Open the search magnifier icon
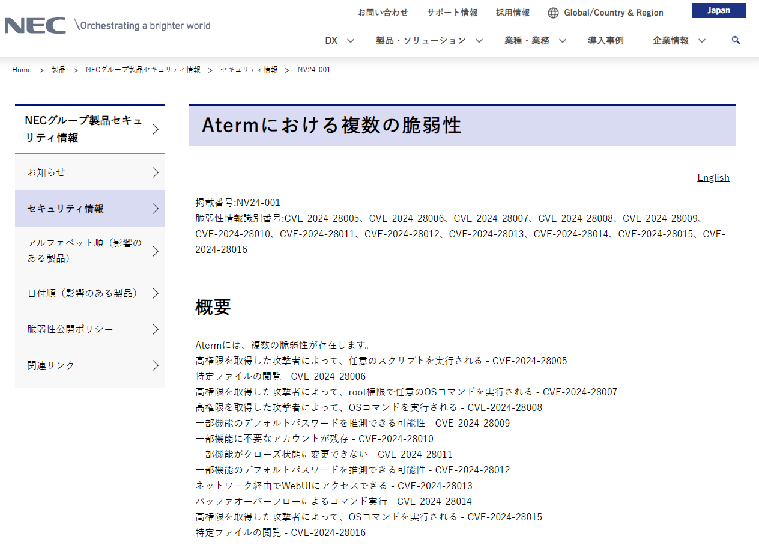Viewport: 759px width, 548px height. point(736,40)
